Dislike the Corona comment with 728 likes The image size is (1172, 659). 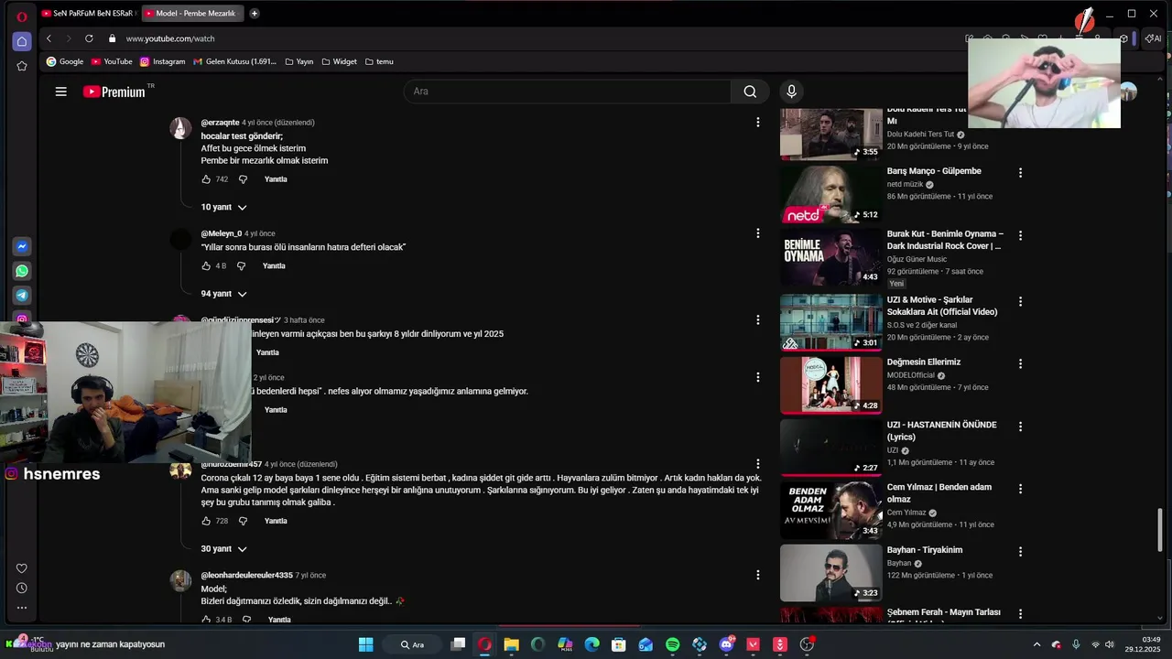[x=243, y=521]
